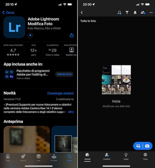Check cloud sync status icon
This screenshot has width=155, height=168.
(143, 13)
